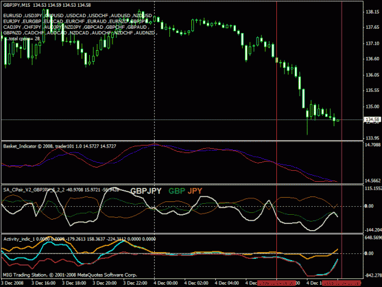
Task: Click the green GBP legend label
Action: point(177,191)
